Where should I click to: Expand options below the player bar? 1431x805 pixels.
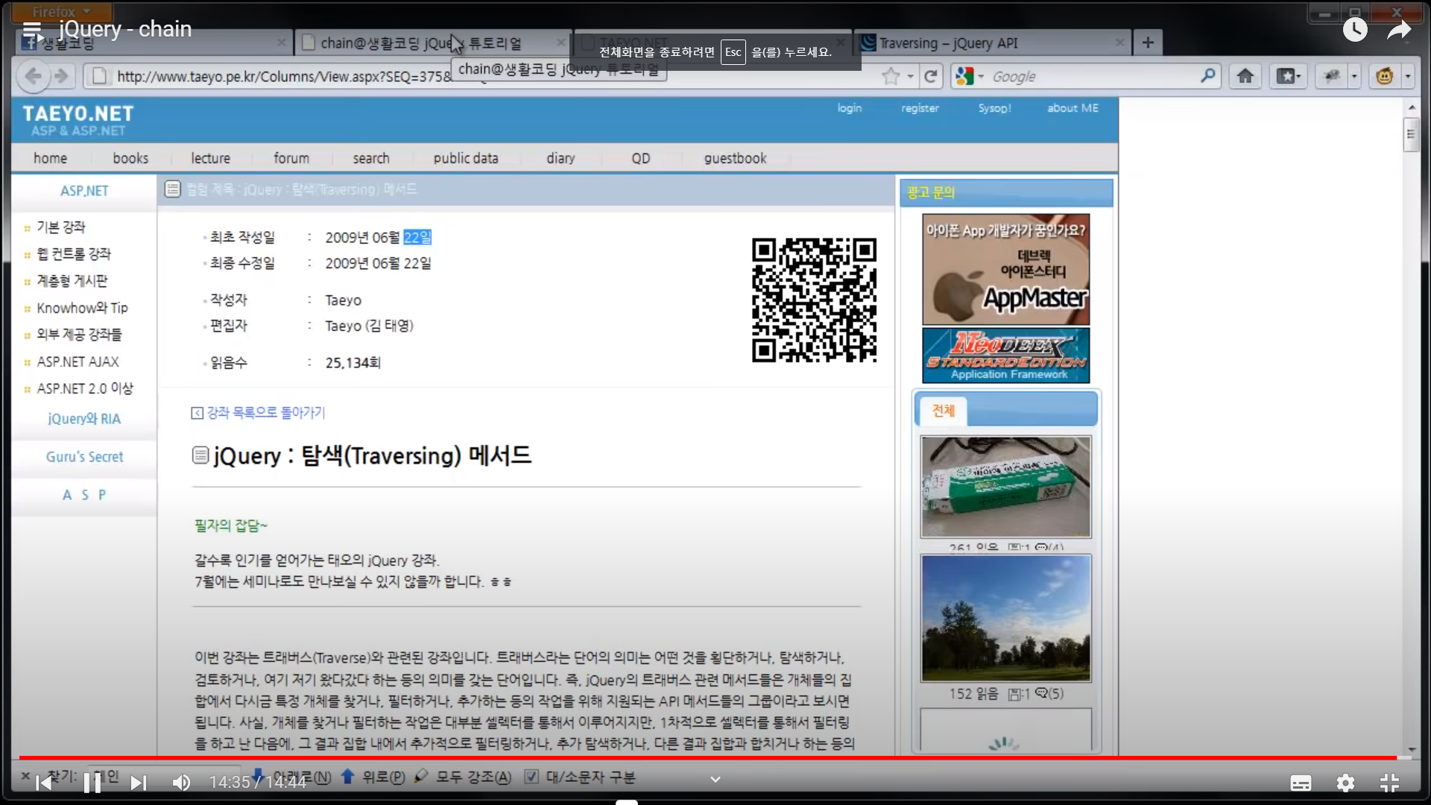coord(715,780)
